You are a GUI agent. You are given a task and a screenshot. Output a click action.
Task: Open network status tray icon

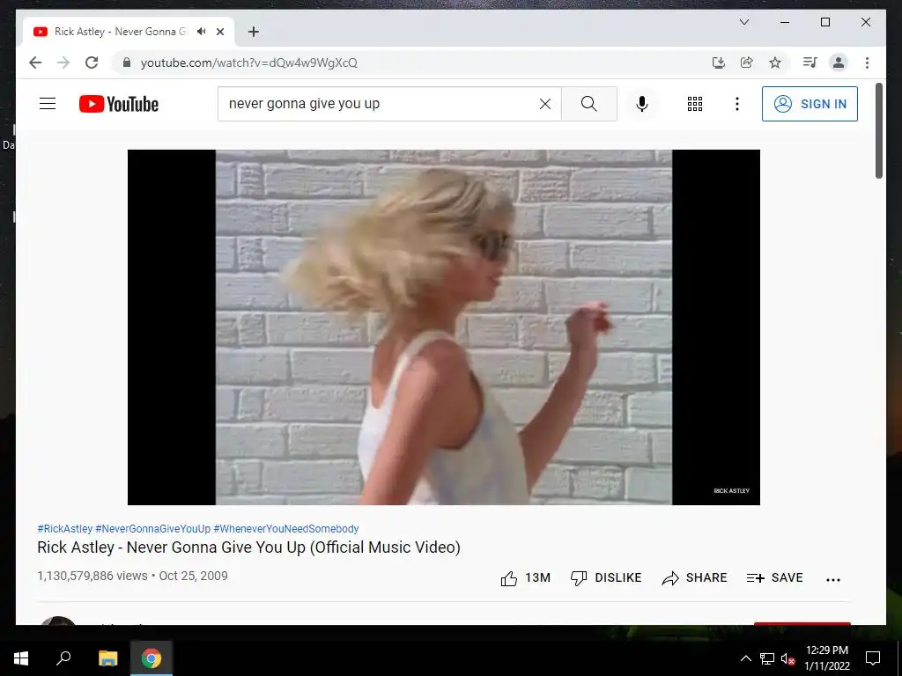point(767,658)
